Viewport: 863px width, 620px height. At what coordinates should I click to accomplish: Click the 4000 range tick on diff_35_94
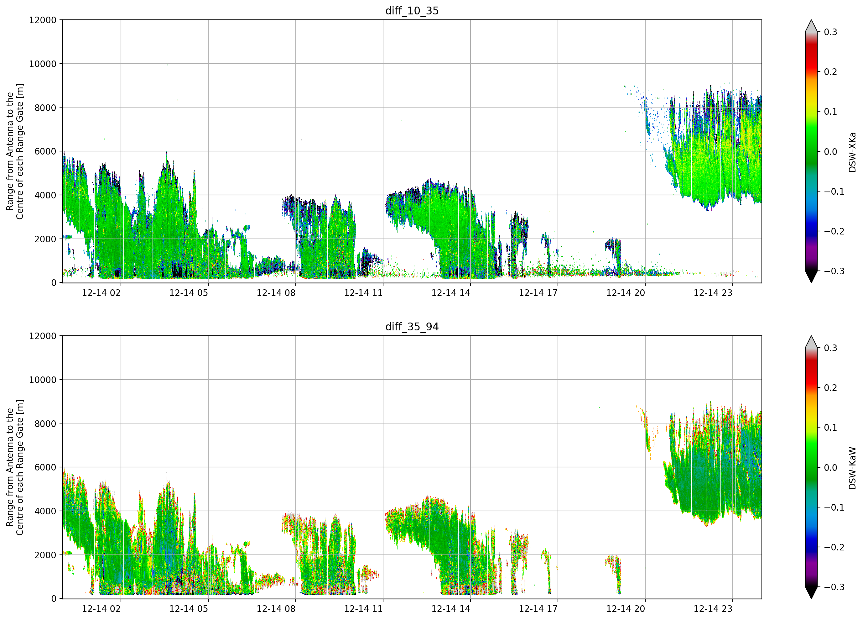click(x=45, y=511)
